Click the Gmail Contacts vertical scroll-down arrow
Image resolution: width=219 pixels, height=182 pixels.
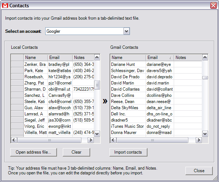pos(205,134)
